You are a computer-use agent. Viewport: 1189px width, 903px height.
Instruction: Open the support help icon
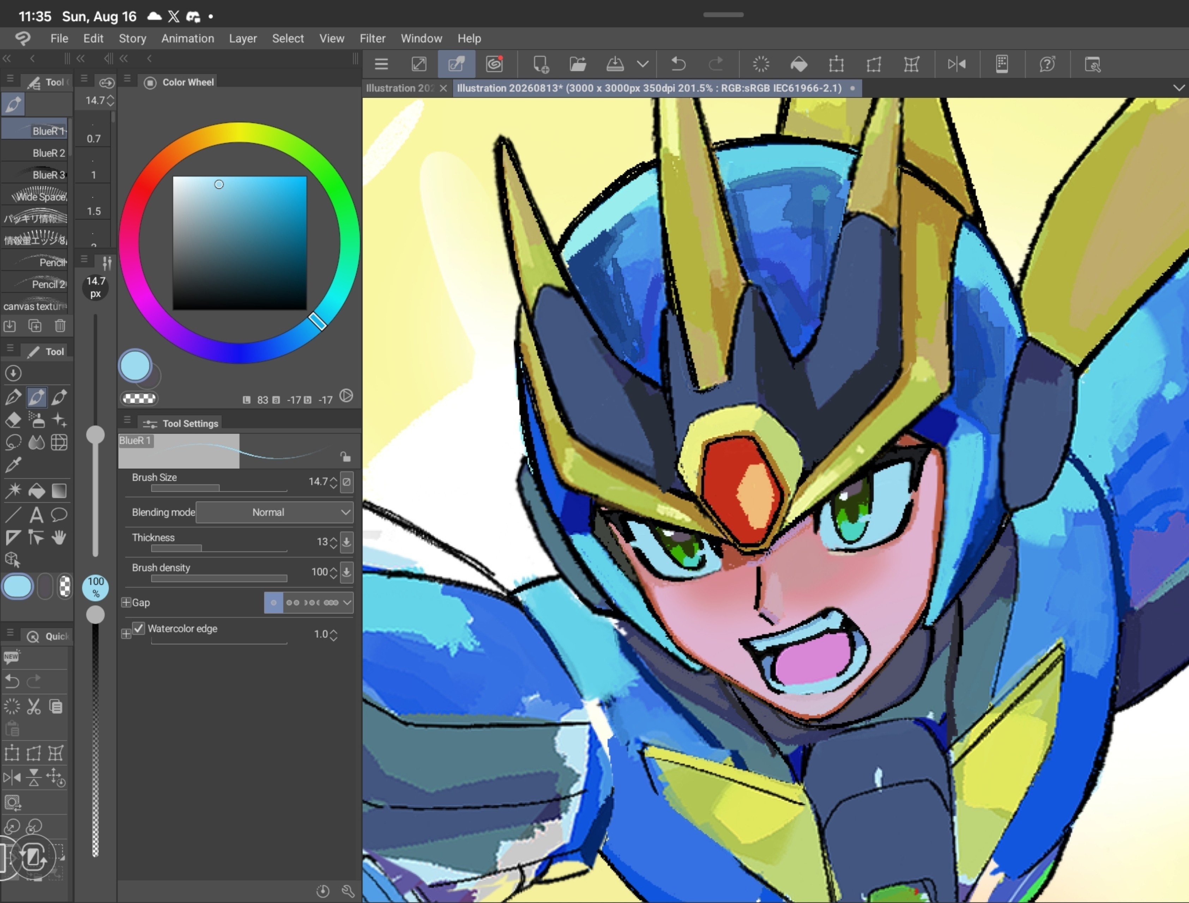(1047, 65)
